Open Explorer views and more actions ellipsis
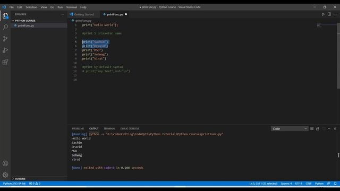 pos(62,14)
